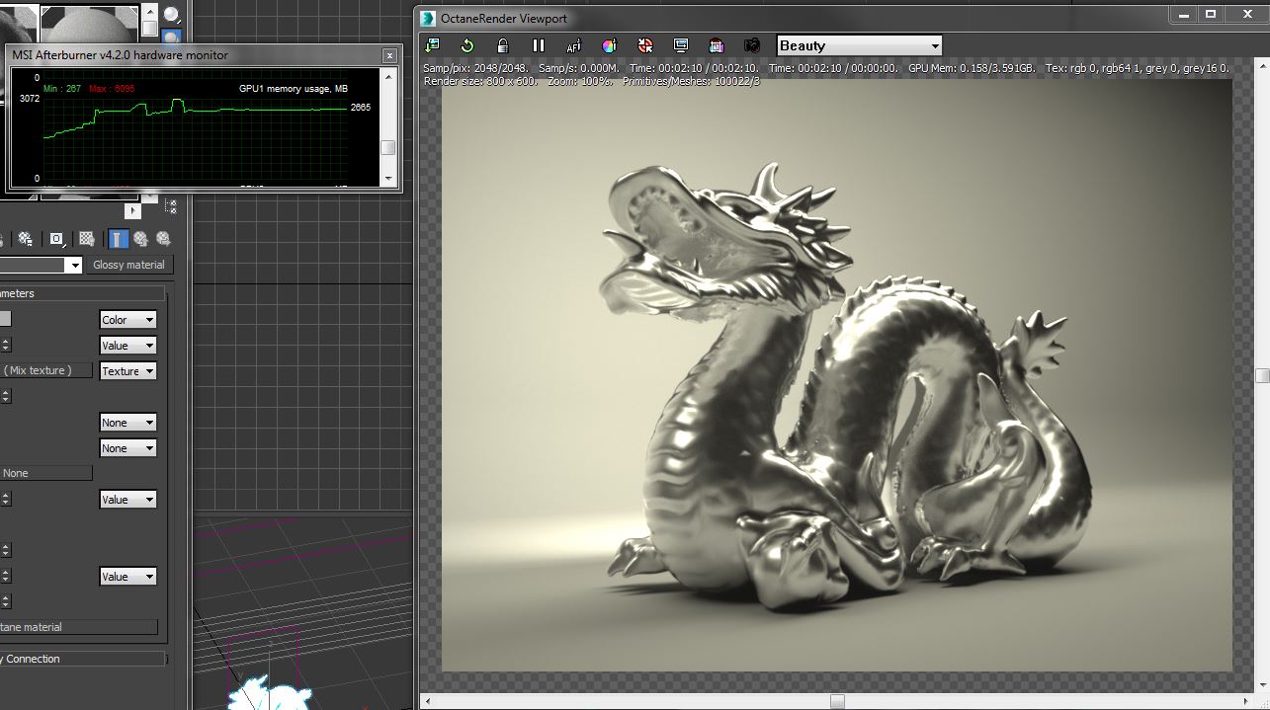This screenshot has height=710, width=1270.
Task: Click the ( Mix texture ) map button
Action: 46,370
